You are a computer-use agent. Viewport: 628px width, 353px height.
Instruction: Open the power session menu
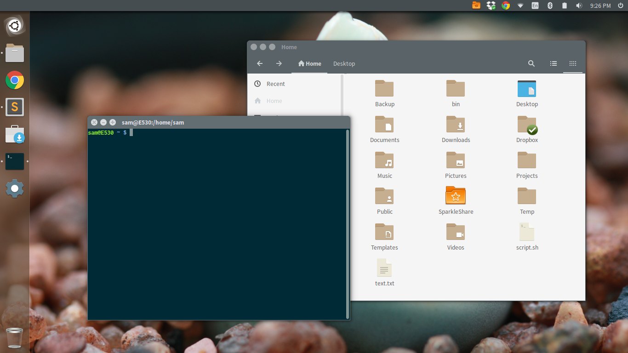coord(621,6)
